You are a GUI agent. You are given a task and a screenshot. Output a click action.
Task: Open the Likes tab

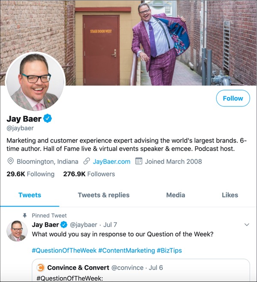click(230, 195)
